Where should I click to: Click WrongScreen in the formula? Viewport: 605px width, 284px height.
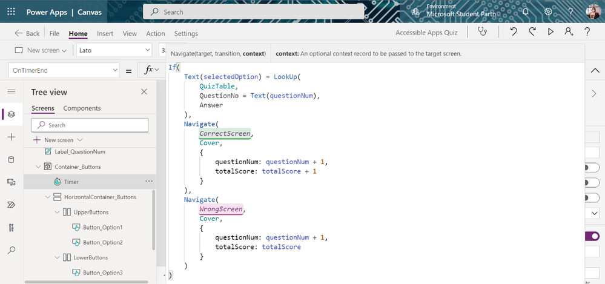point(220,209)
